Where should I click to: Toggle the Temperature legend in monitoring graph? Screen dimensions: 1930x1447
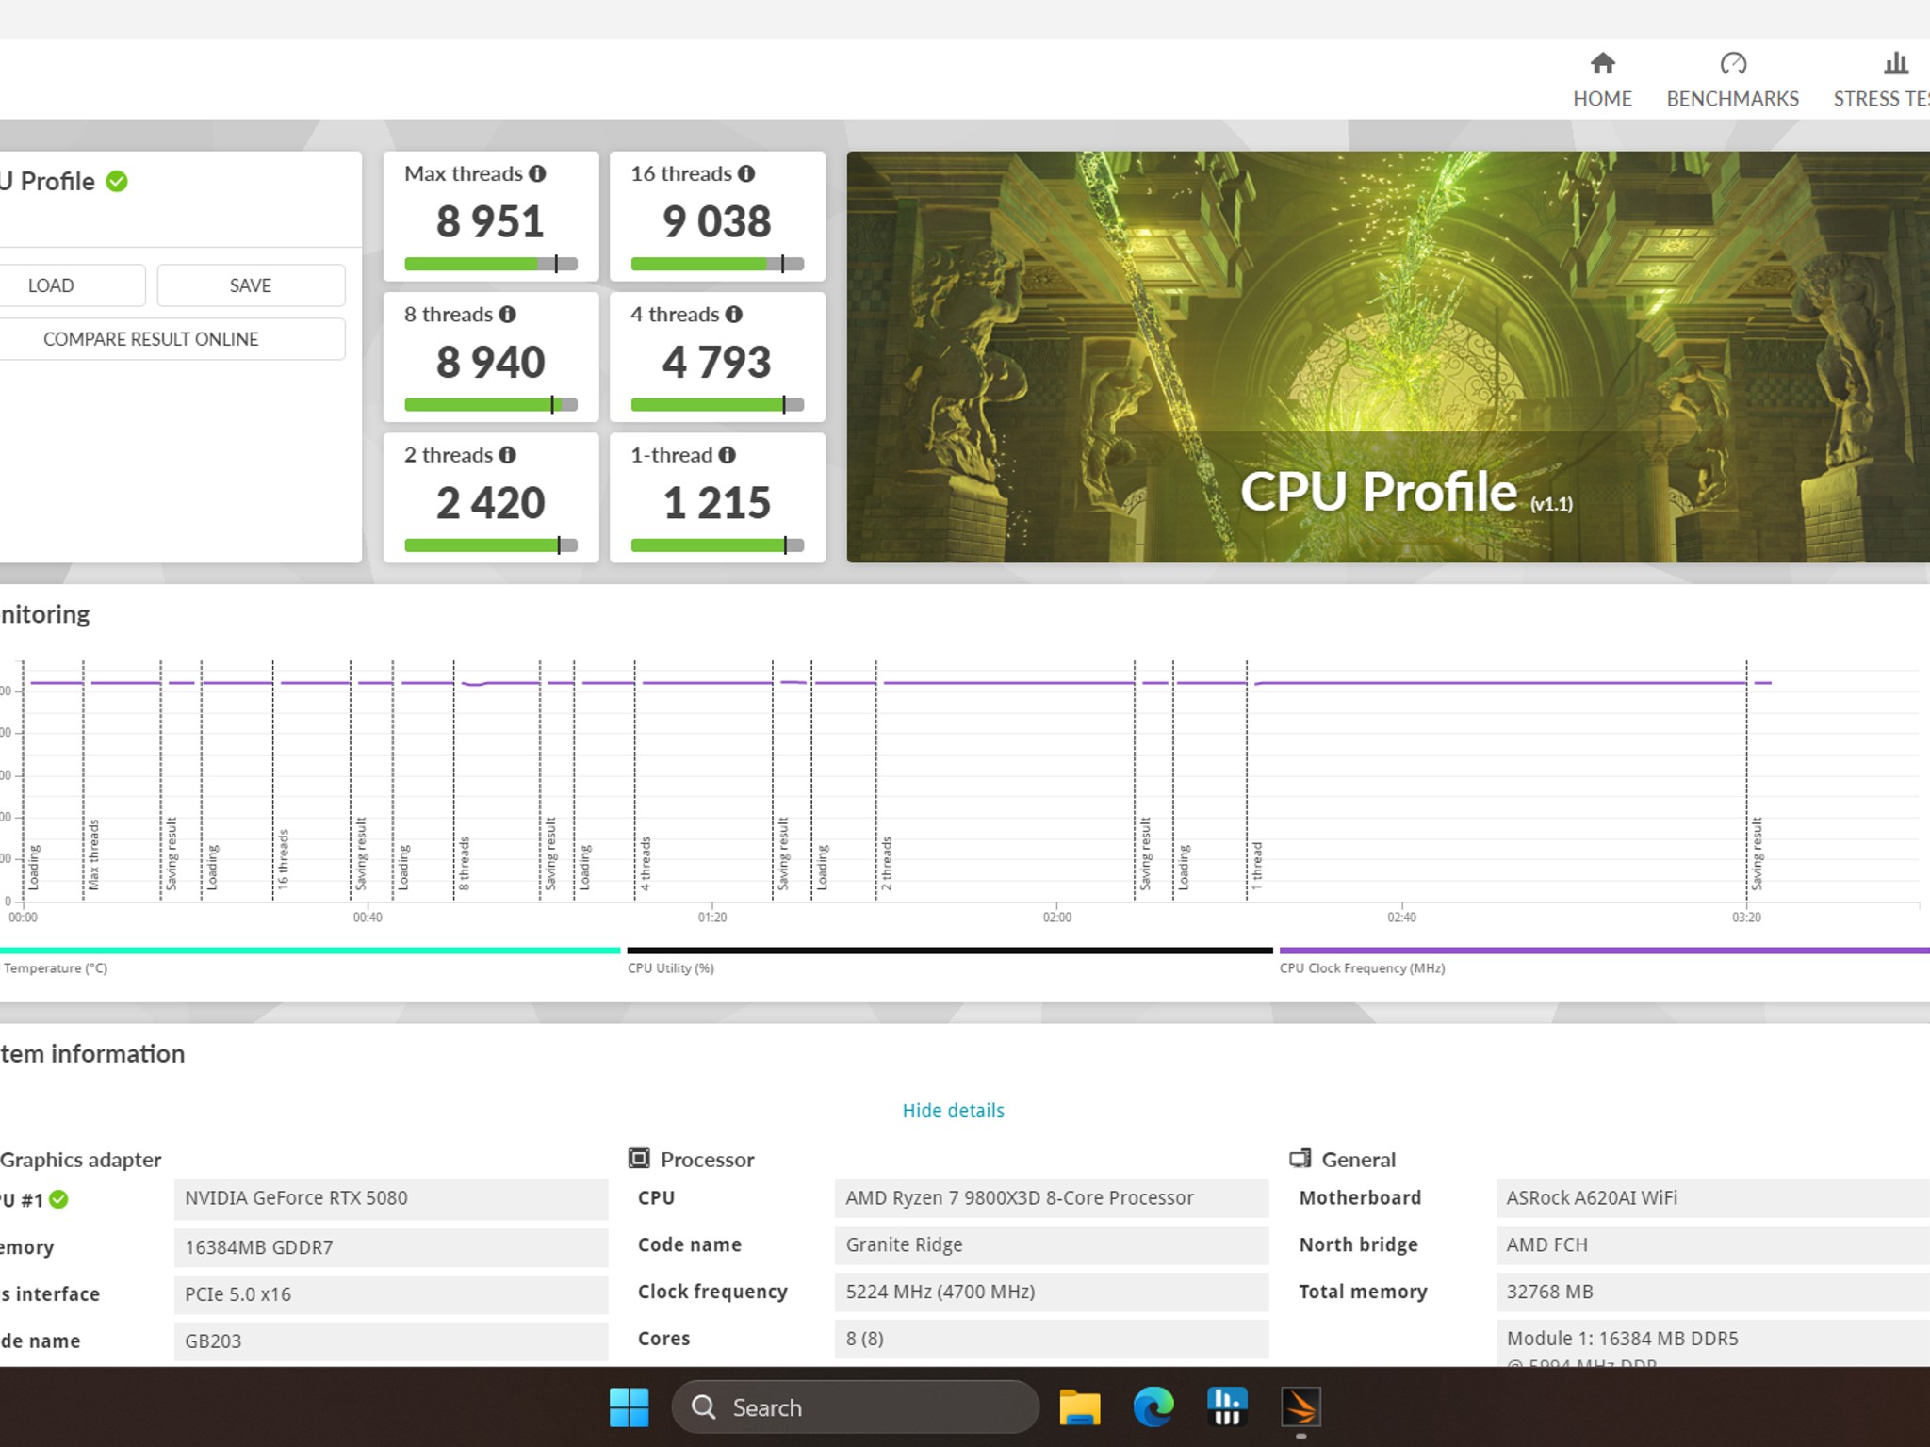pos(55,967)
